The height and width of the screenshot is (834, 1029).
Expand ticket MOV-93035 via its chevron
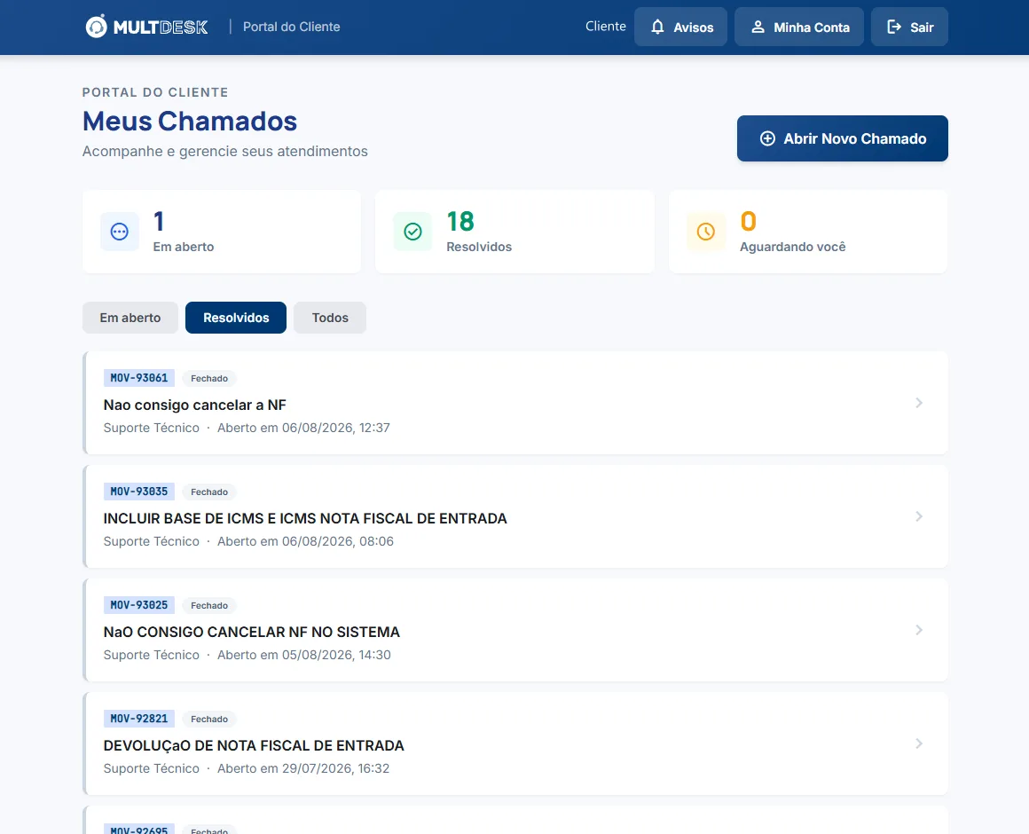click(x=919, y=516)
